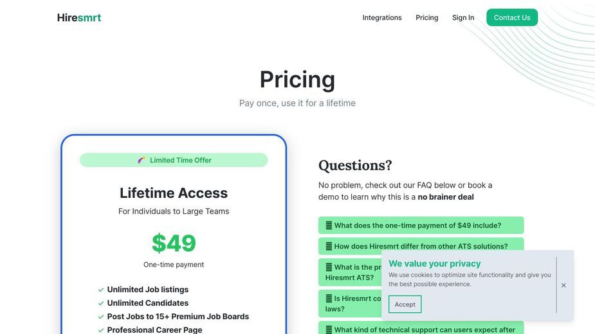Close the privacy cookie banner
The width and height of the screenshot is (595, 334).
point(563,285)
